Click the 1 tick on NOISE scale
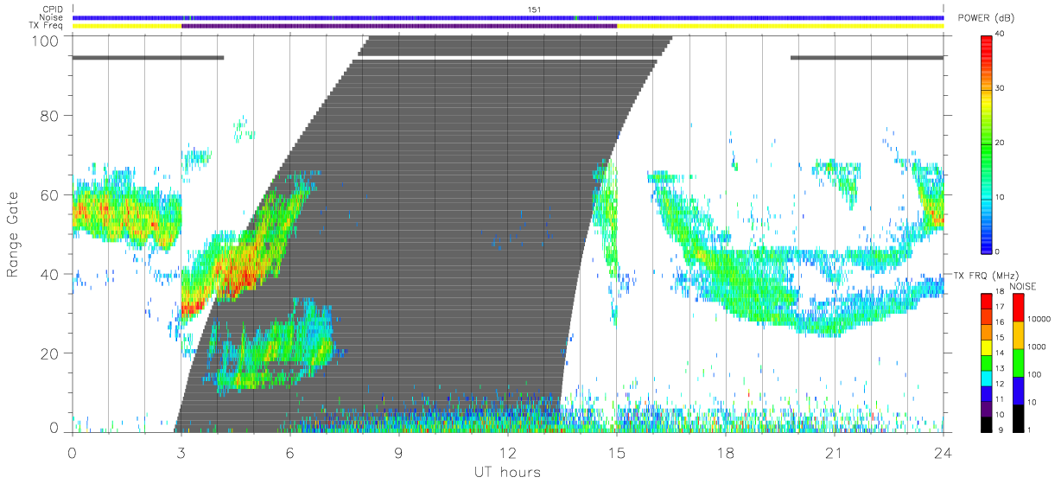 coord(1029,430)
